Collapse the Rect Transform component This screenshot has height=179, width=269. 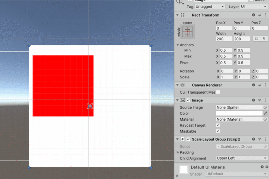click(x=177, y=15)
